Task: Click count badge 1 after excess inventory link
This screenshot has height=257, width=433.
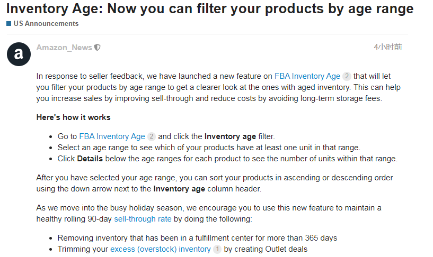Action: coord(217,249)
